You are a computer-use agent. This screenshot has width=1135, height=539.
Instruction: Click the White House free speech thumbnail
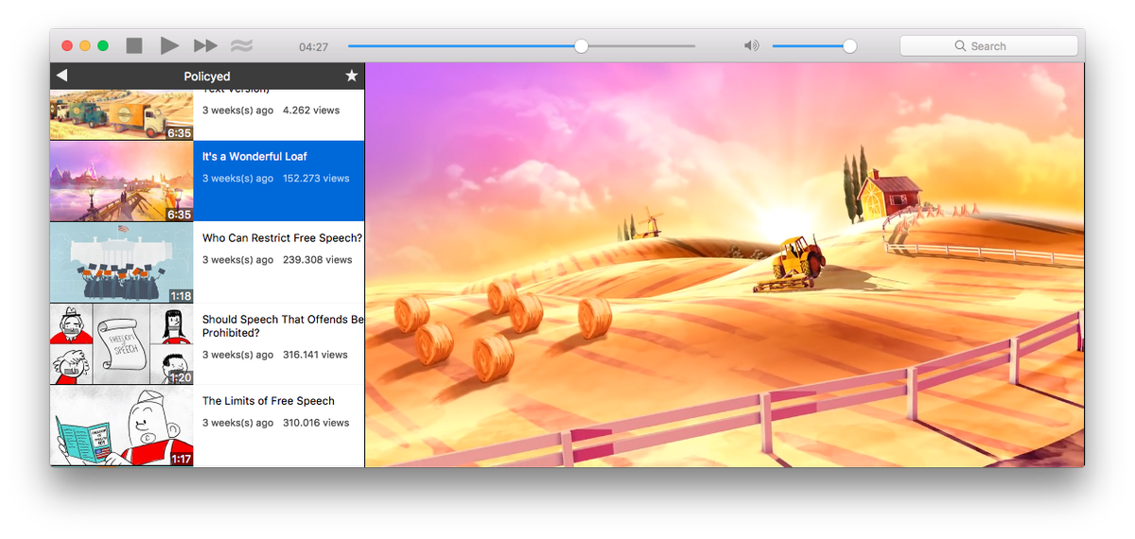point(121,262)
